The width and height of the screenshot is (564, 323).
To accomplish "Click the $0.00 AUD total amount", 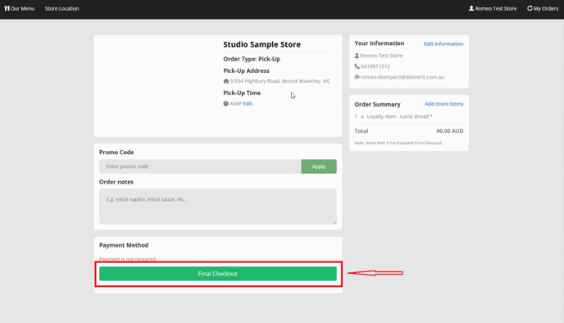I will (x=449, y=131).
